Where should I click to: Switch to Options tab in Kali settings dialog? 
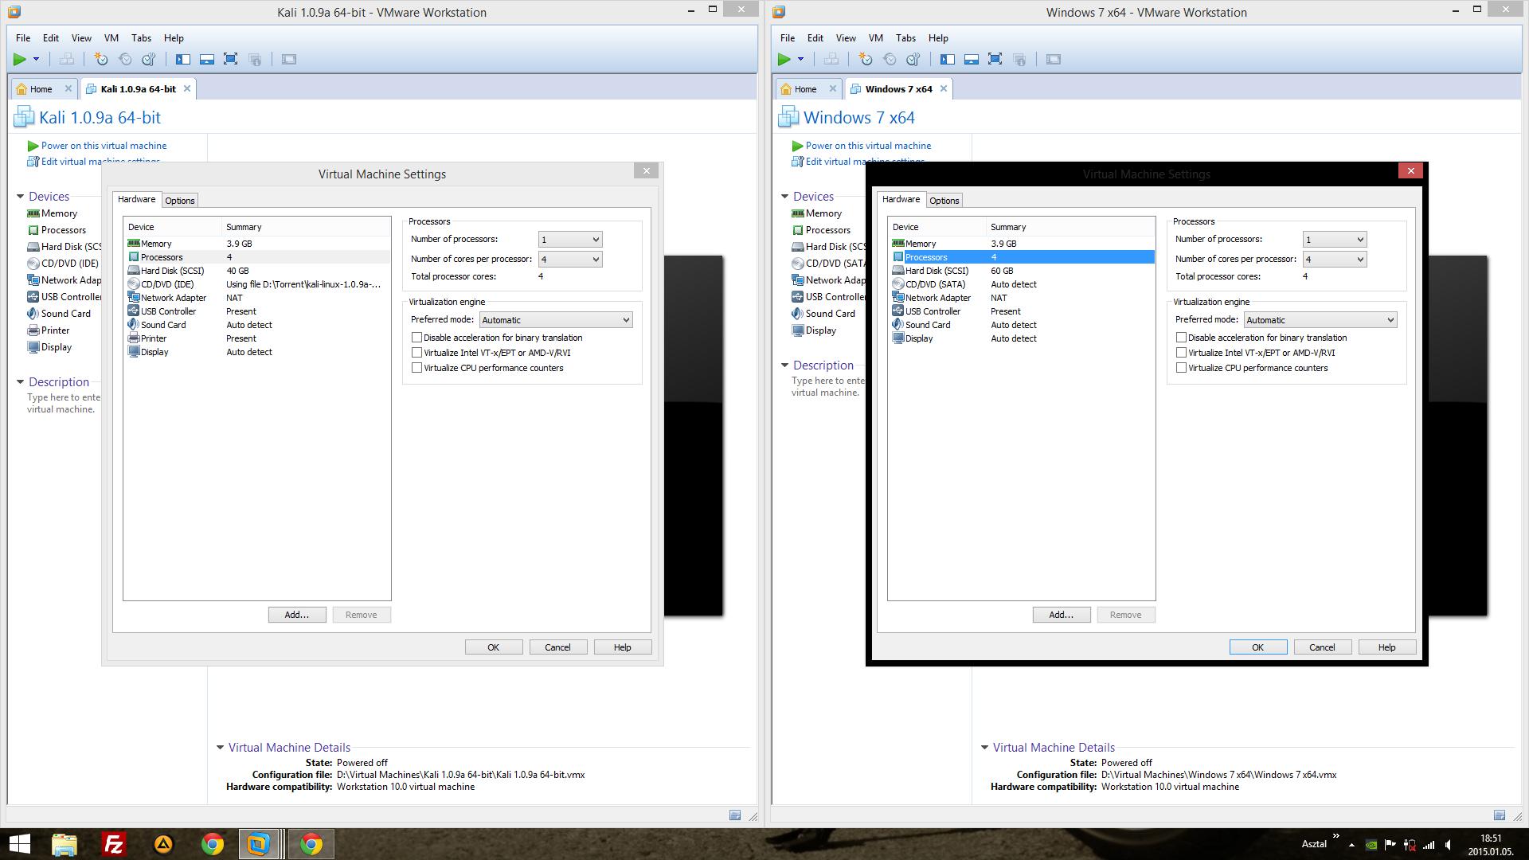point(179,201)
